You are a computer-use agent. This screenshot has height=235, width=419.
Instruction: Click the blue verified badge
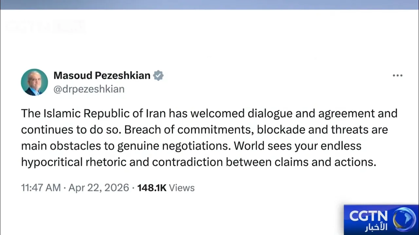158,75
